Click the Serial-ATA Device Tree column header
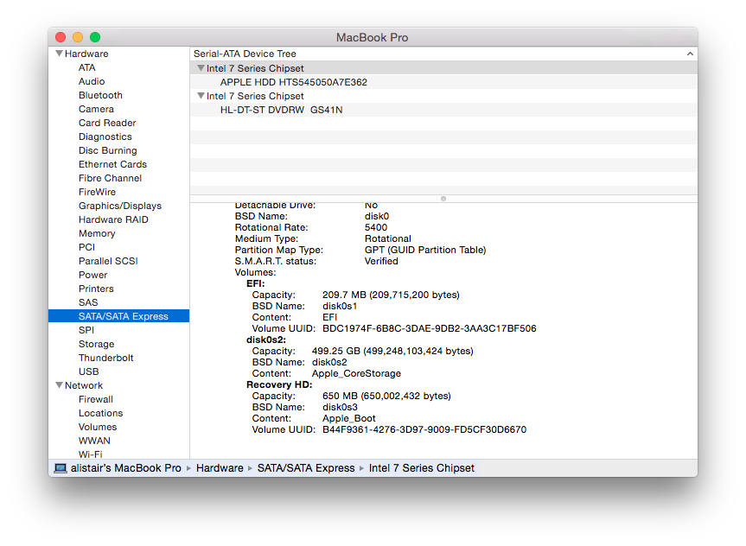 click(444, 54)
